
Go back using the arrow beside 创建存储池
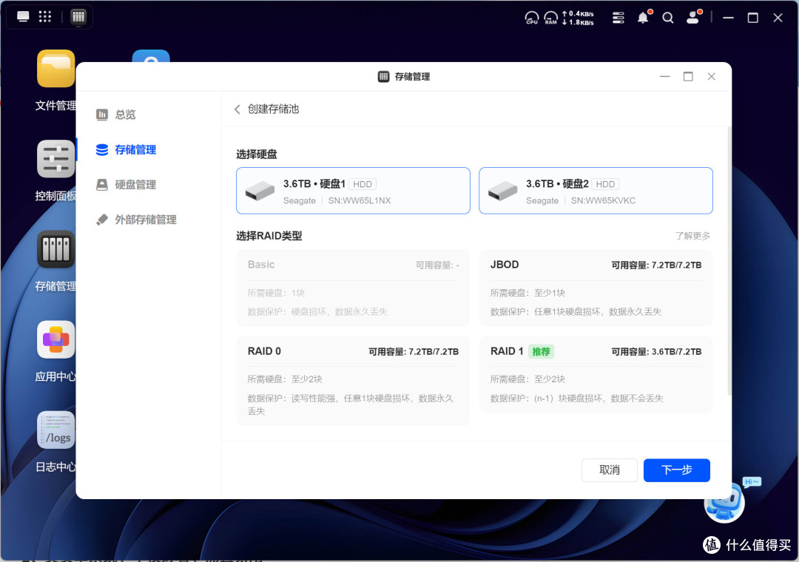[x=237, y=109]
